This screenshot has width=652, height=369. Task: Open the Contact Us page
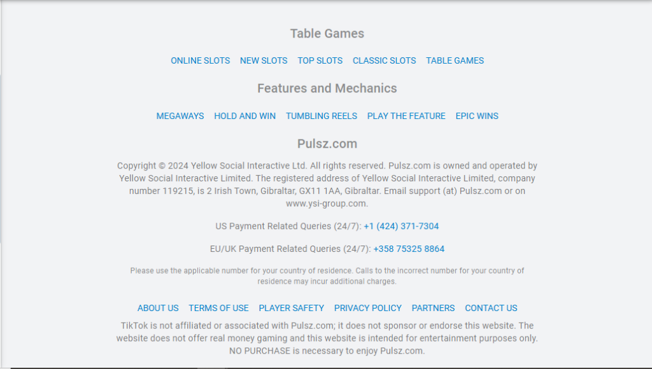[491, 309]
